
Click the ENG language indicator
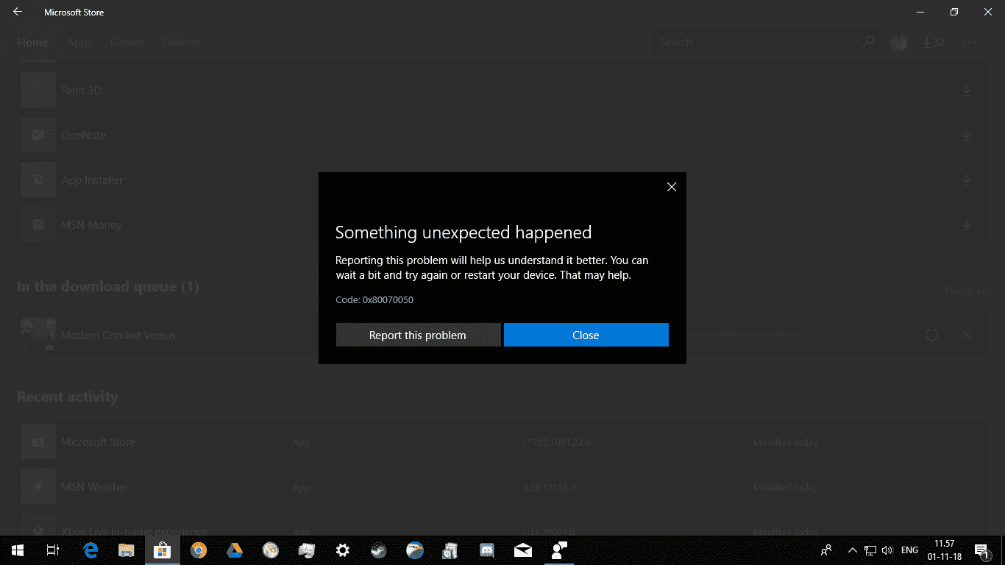click(909, 550)
